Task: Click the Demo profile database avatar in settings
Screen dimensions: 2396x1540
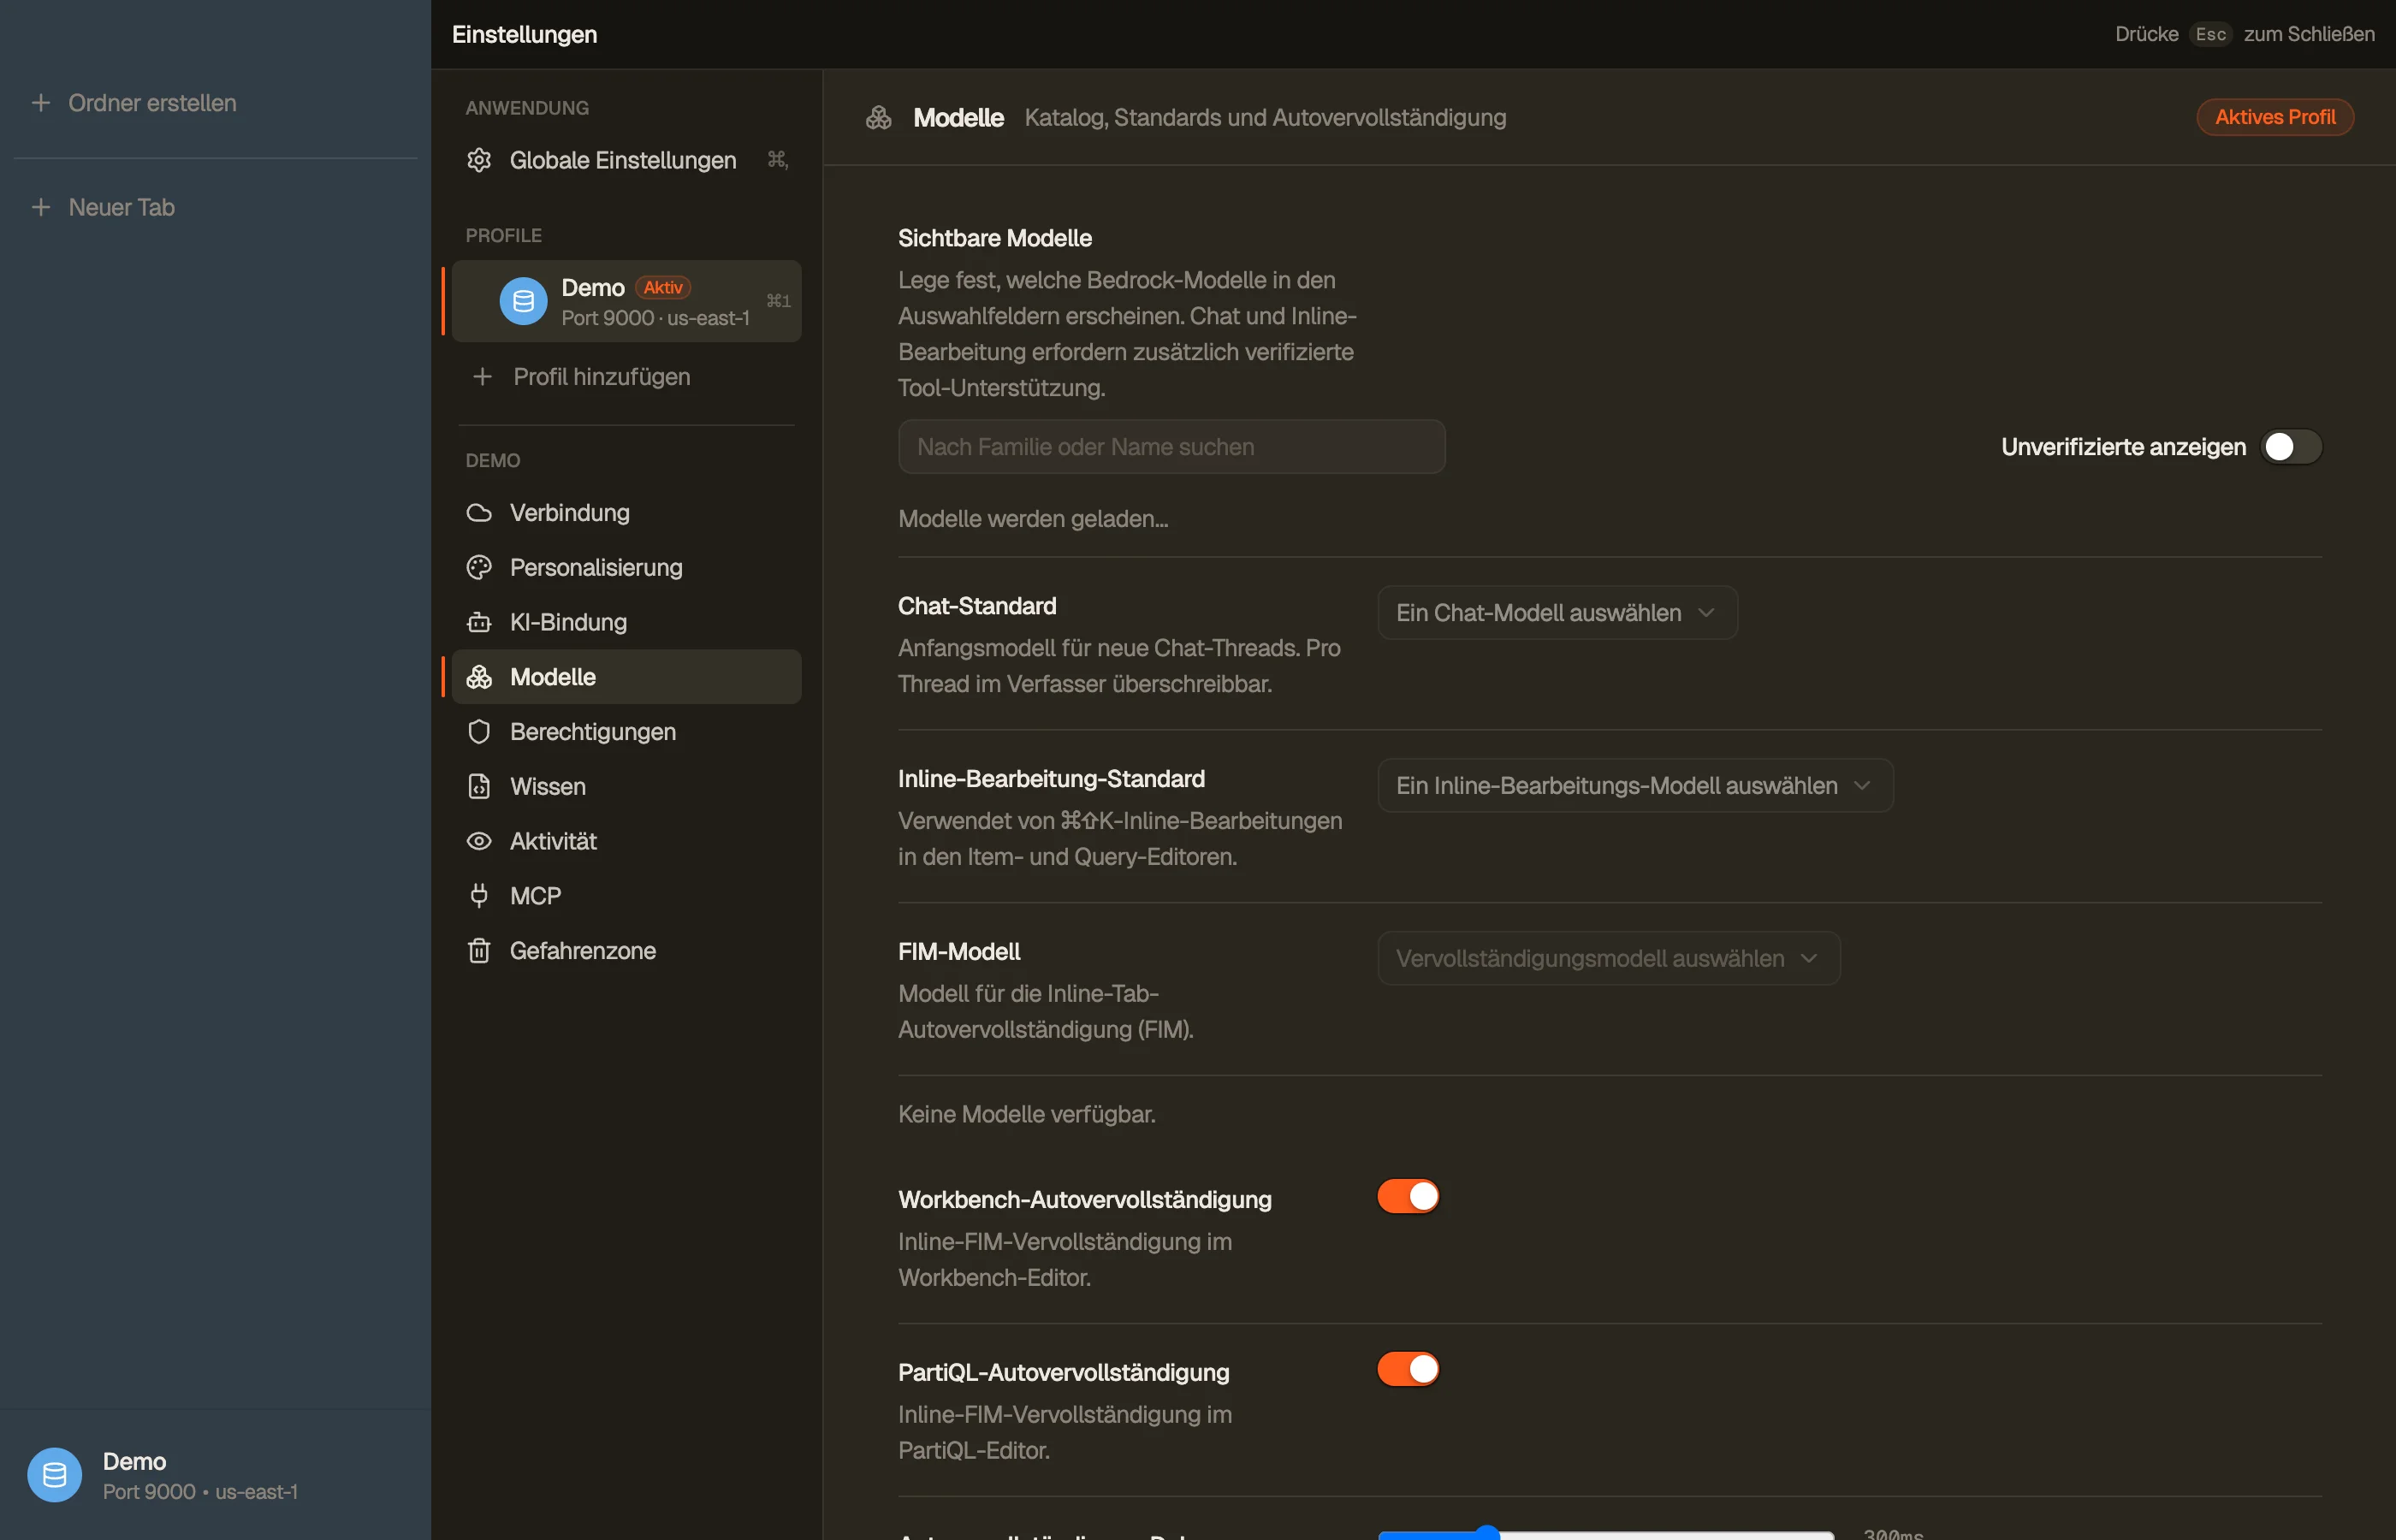Action: tap(523, 301)
